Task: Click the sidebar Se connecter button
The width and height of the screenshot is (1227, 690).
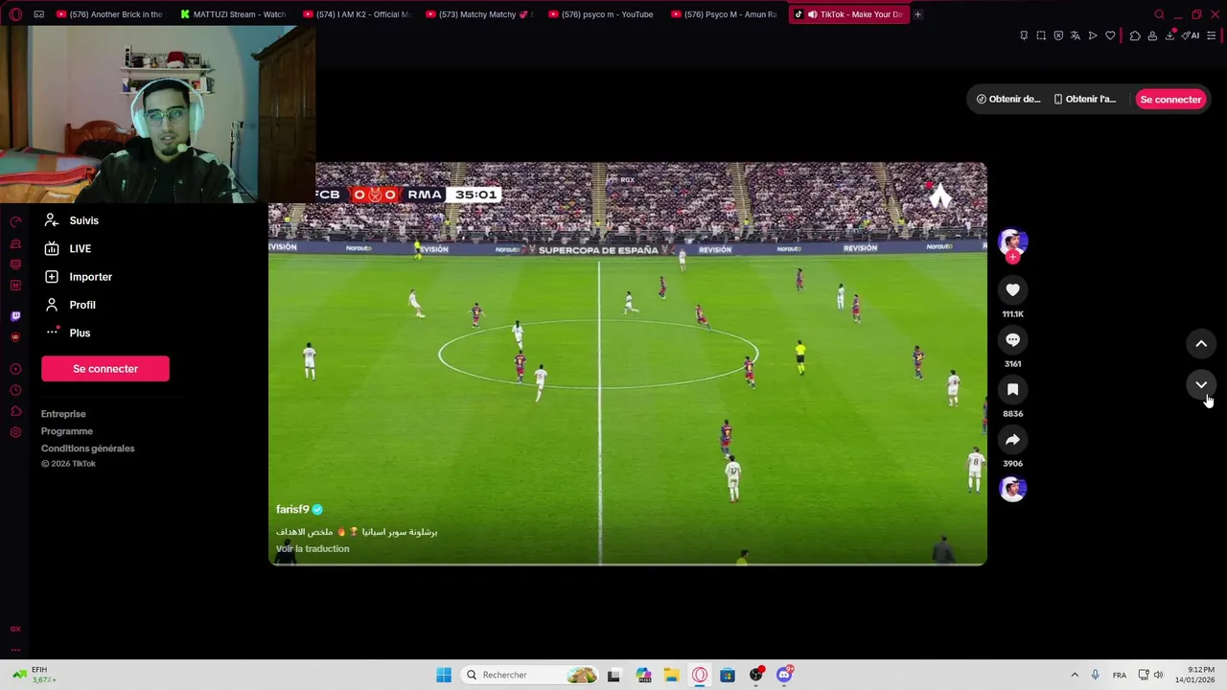Action: [x=105, y=369]
